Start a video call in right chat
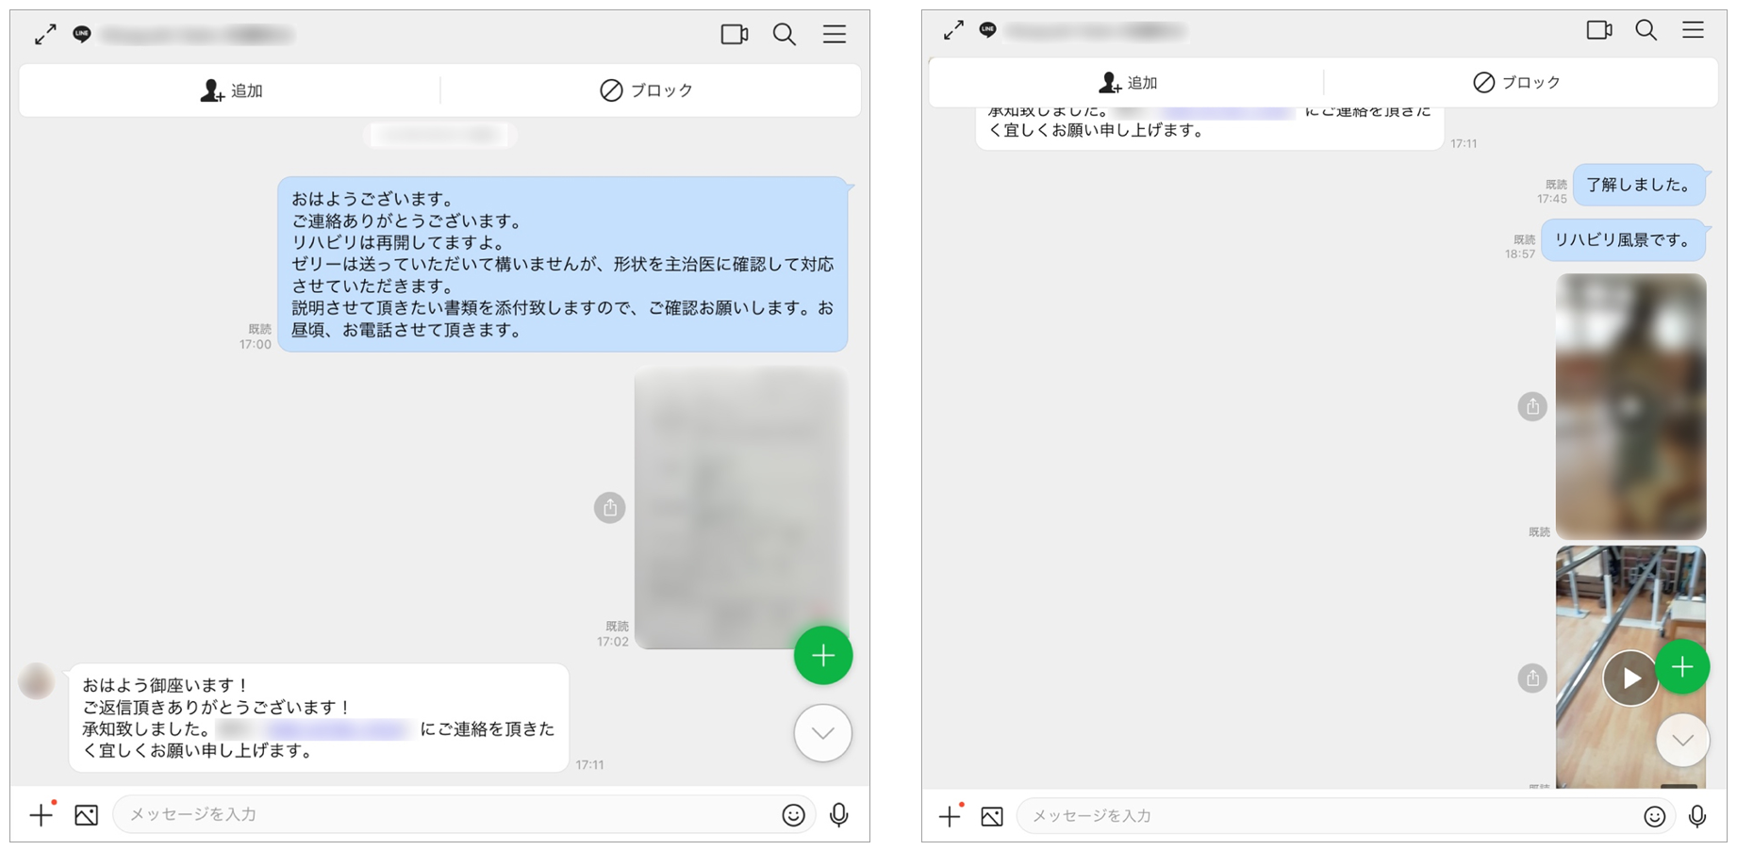The width and height of the screenshot is (1737, 850). pos(1598,30)
